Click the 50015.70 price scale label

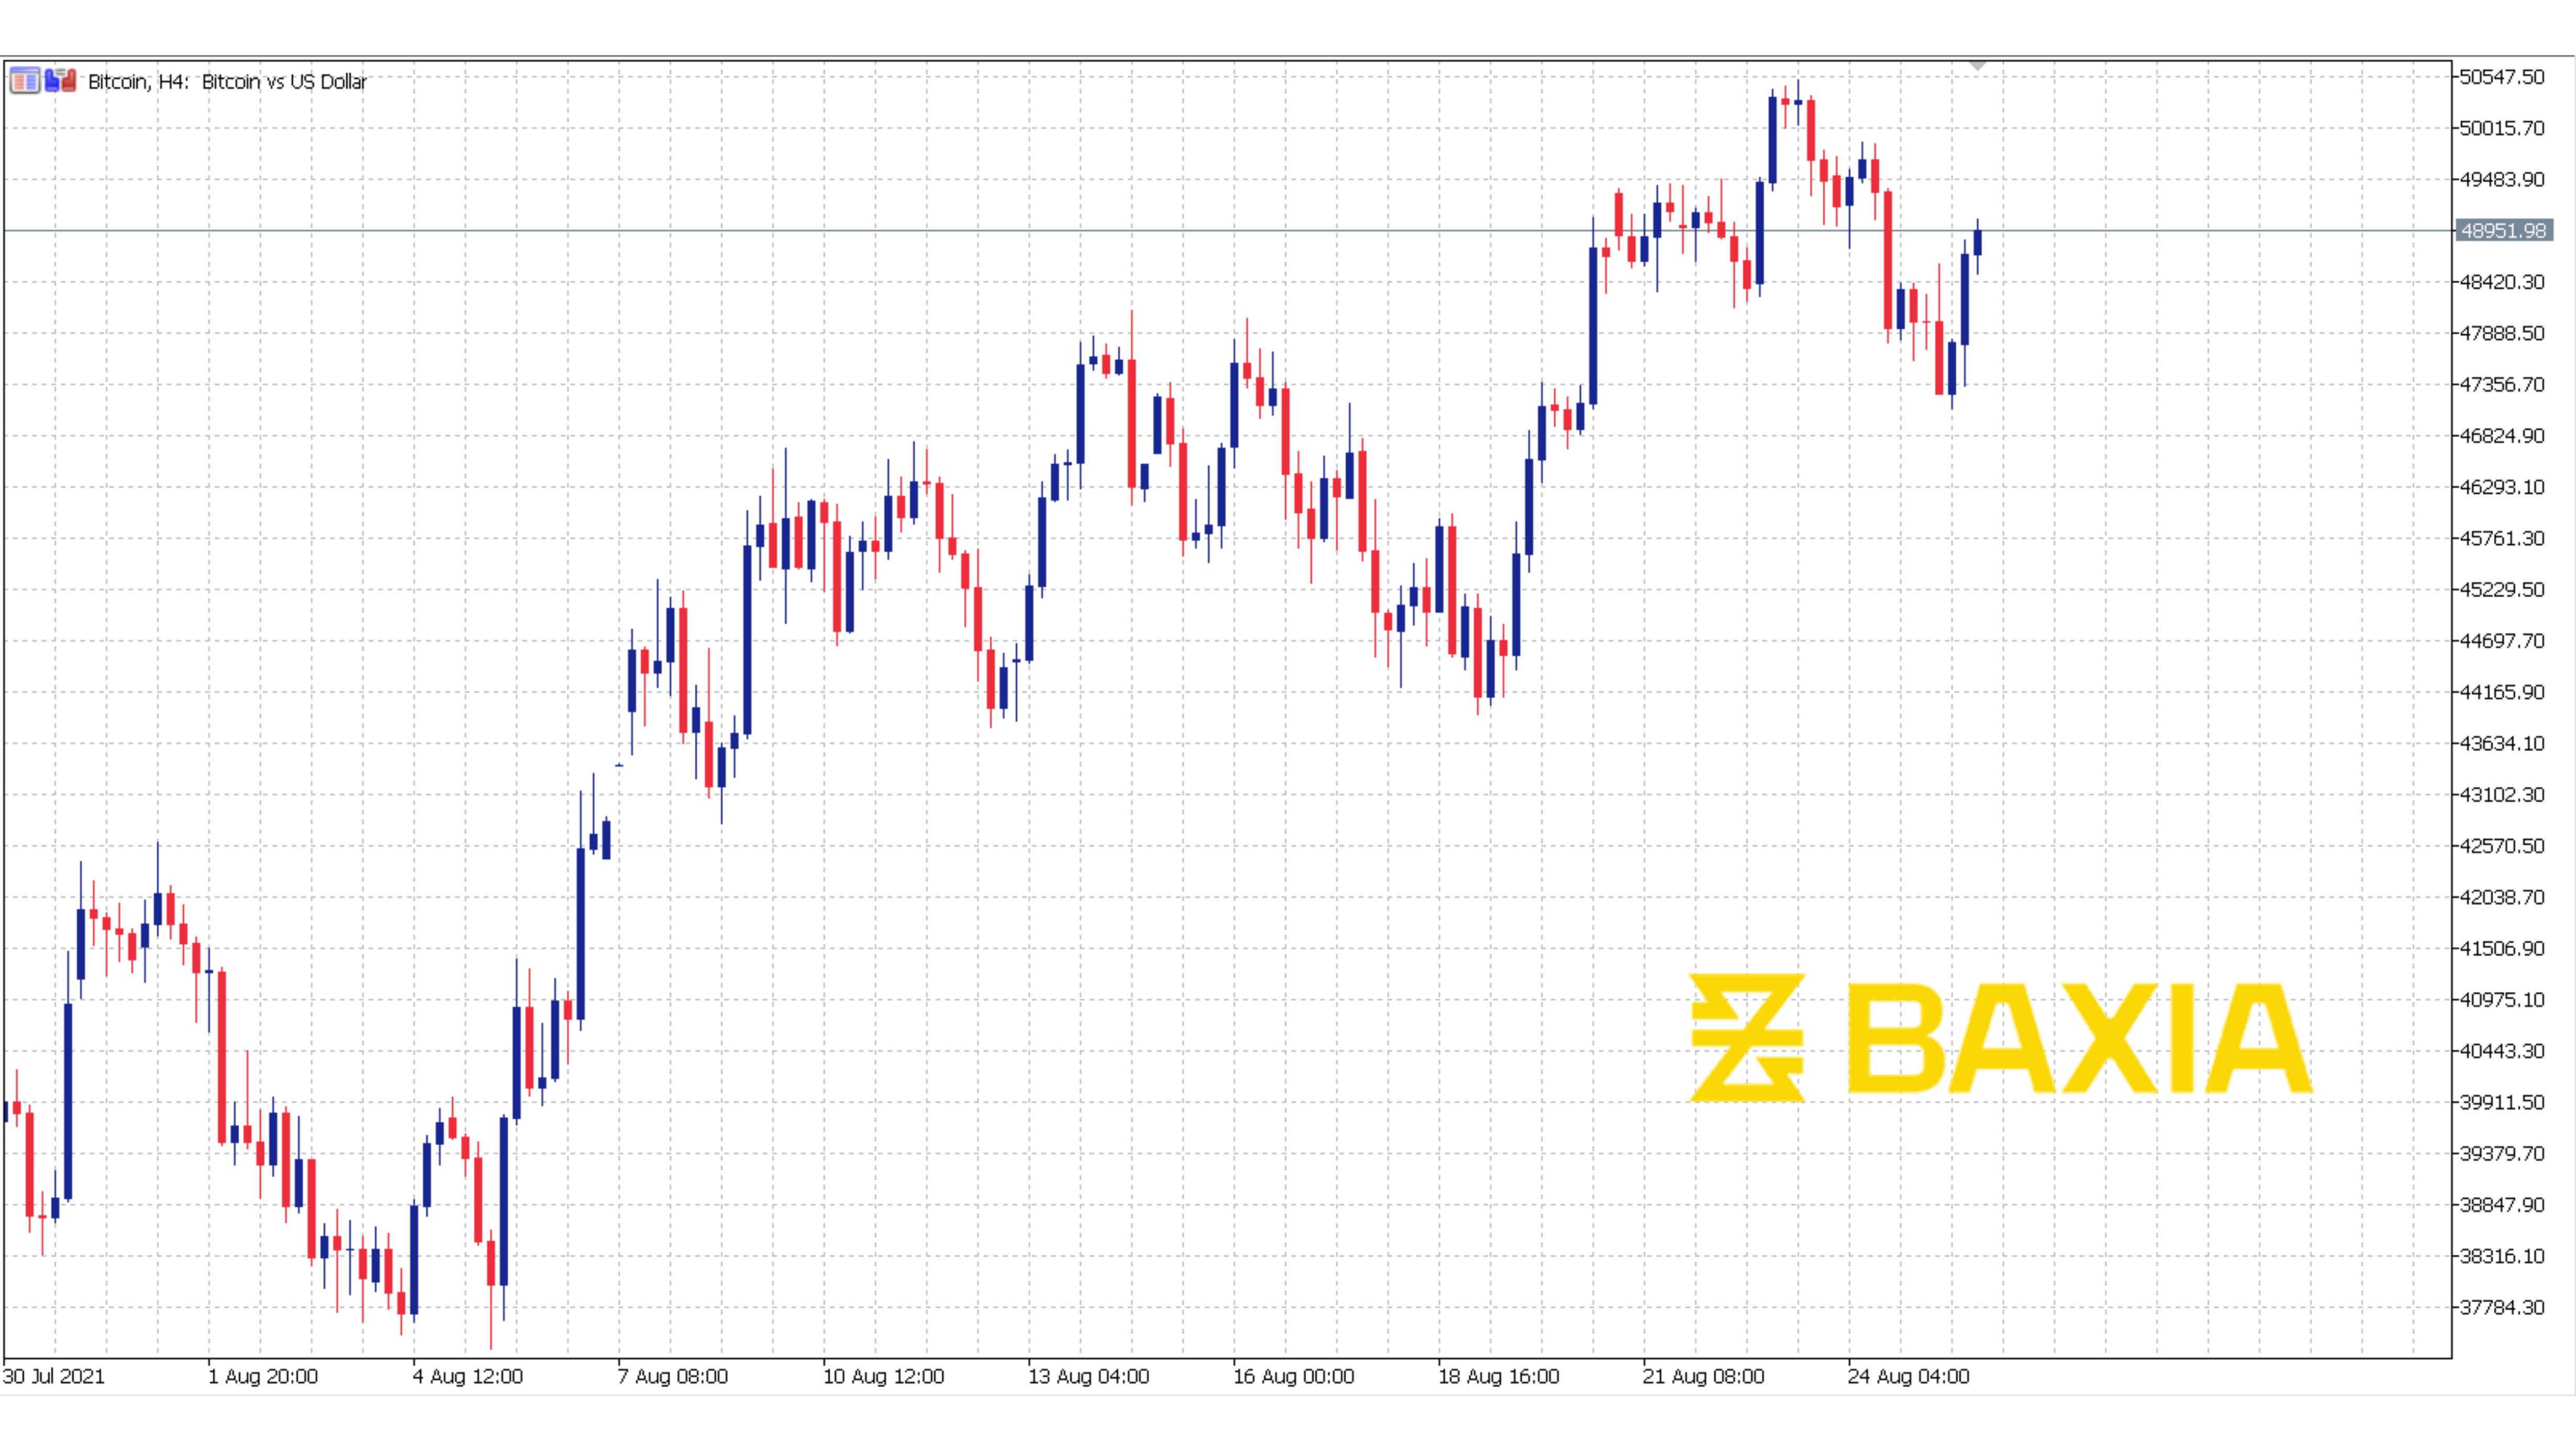pyautogui.click(x=2502, y=128)
